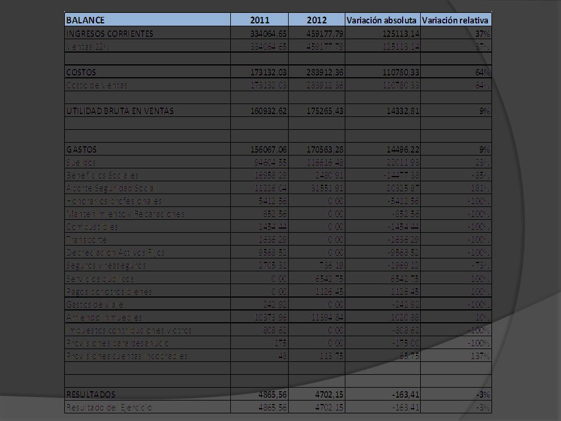Viewport: 561px width, 421px height.
Task: Click the Variación relativa header
Action: [x=455, y=20]
